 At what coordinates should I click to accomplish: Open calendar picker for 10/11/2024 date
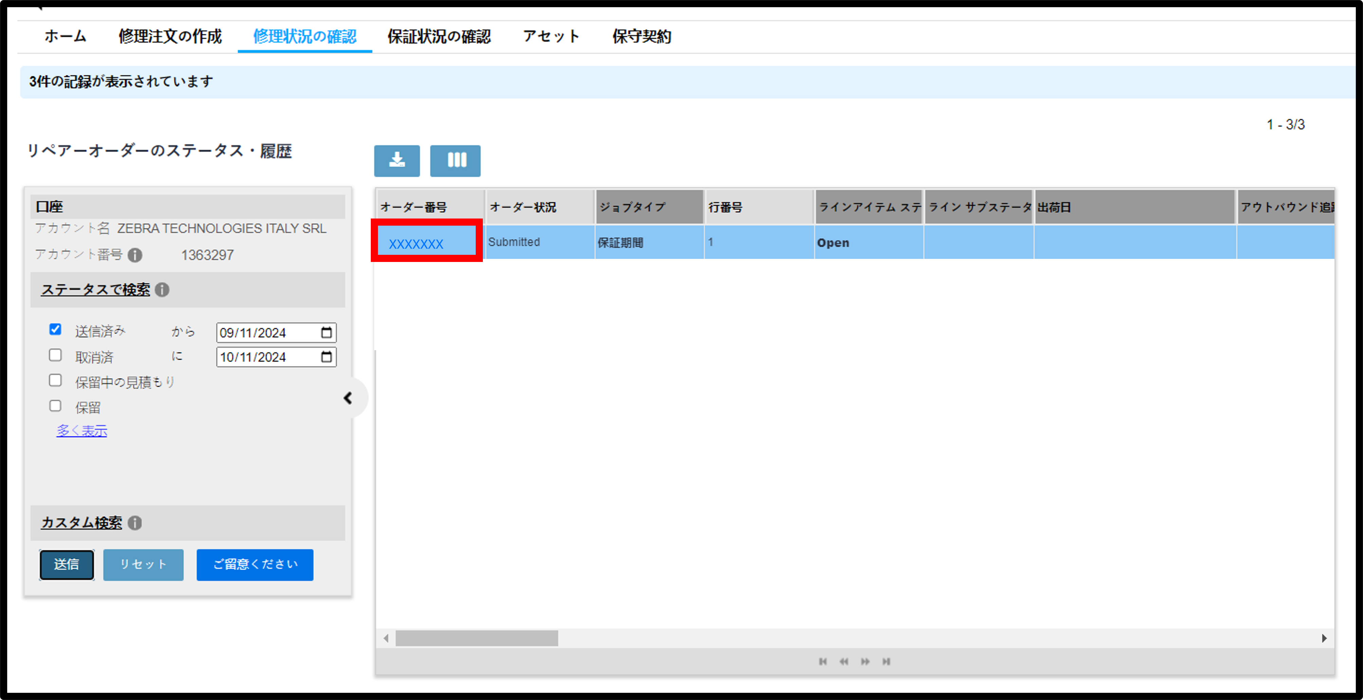pos(326,357)
